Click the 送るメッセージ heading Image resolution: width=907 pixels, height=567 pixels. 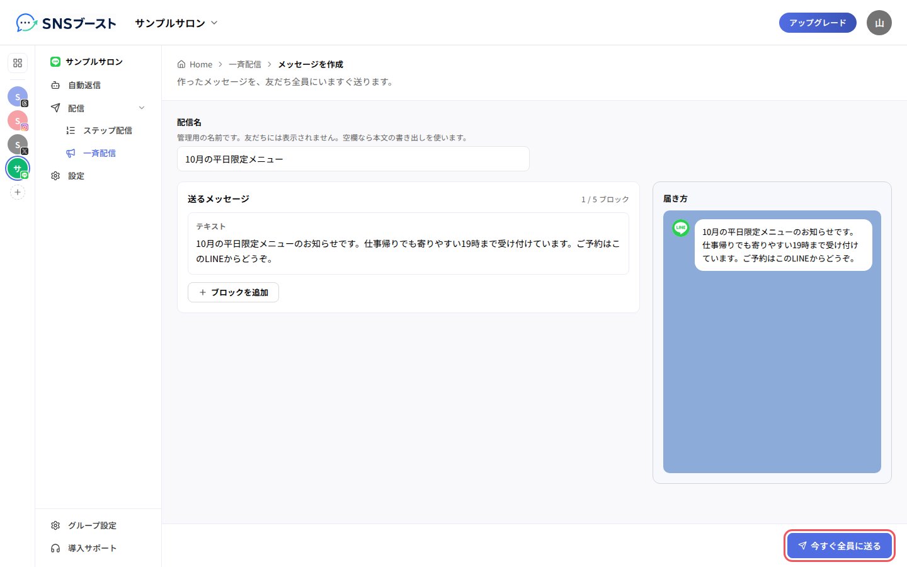tap(219, 199)
